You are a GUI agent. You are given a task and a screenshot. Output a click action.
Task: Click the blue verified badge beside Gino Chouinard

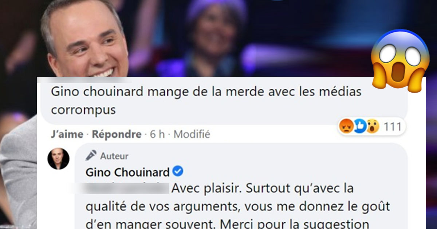[x=178, y=171]
